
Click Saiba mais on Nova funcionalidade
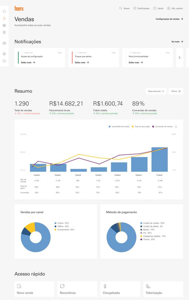[136, 62]
